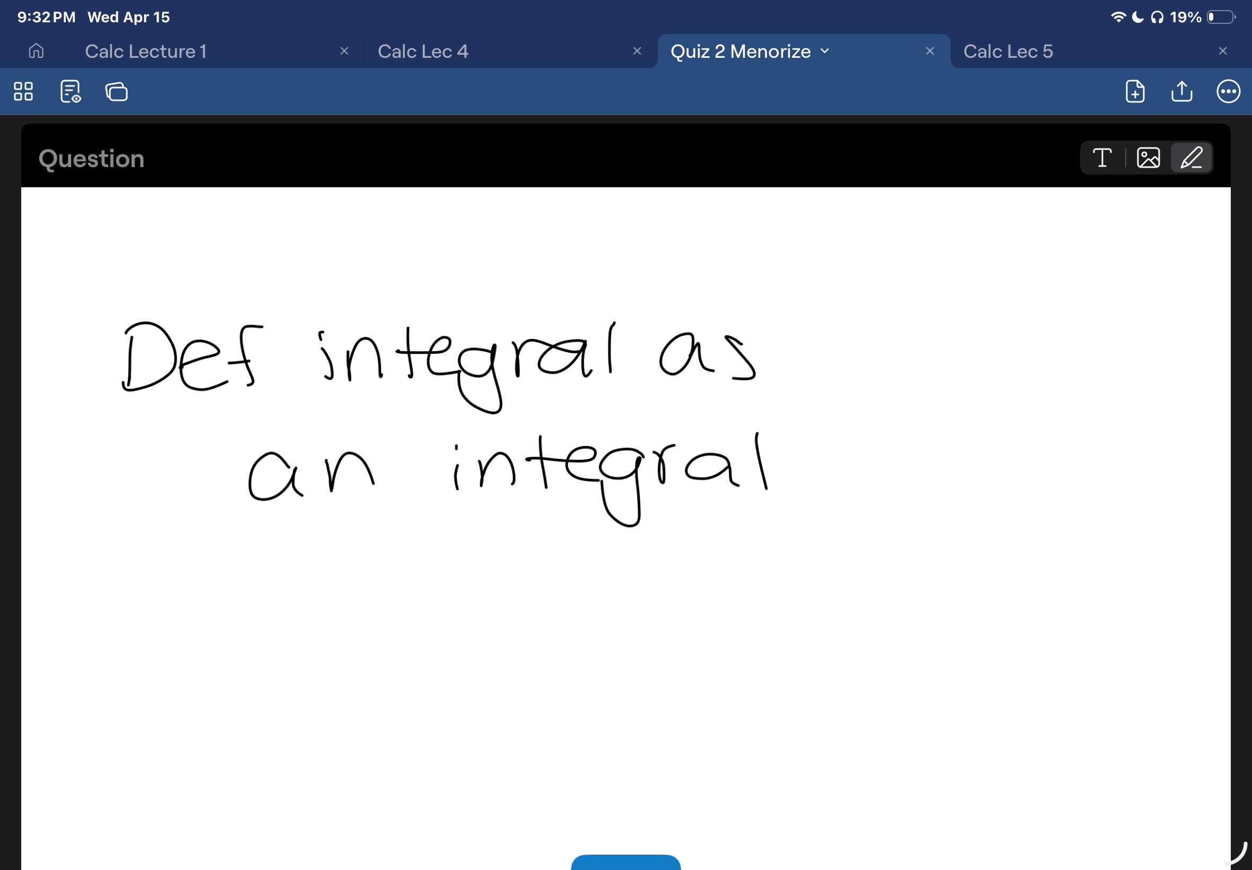Switch to the Calc Lec 5 tab
Viewport: 1252px width, 870px height.
(1008, 51)
